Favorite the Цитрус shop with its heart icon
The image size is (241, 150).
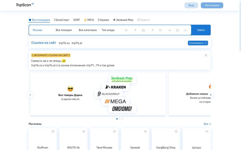click(207, 131)
